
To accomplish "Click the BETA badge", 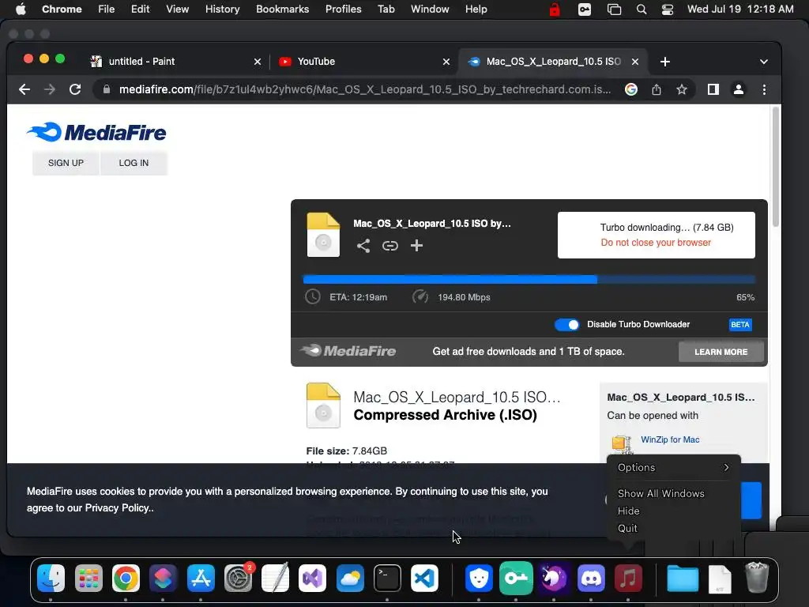I will (739, 325).
